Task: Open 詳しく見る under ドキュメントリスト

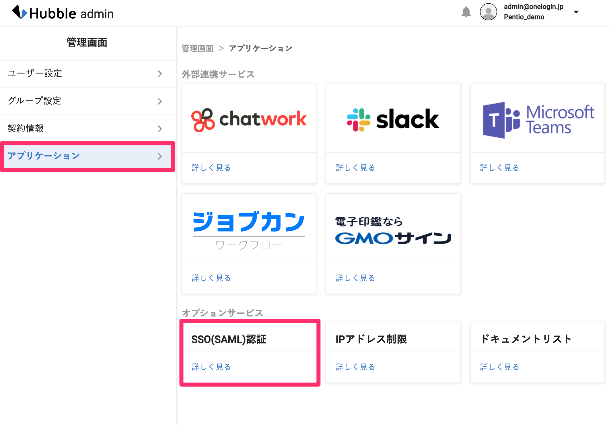Action: tap(499, 367)
